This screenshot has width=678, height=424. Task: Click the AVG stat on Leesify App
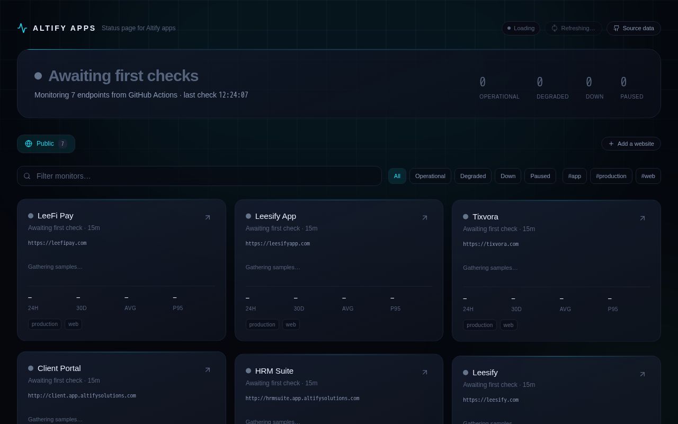pos(347,304)
